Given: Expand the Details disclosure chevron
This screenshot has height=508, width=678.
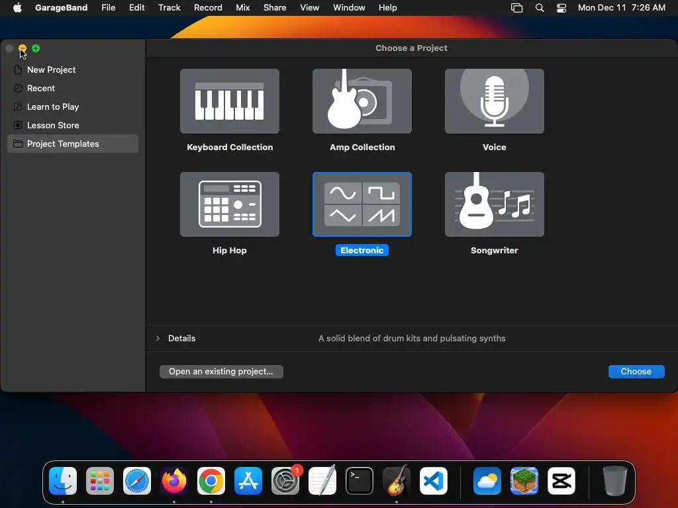Looking at the screenshot, I should (158, 338).
